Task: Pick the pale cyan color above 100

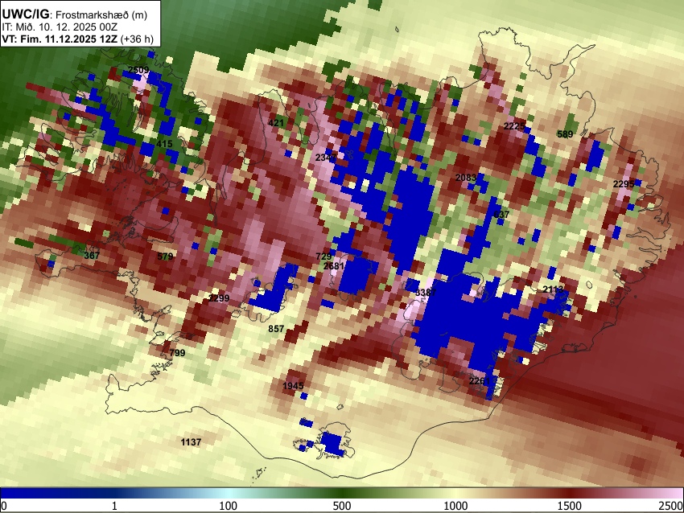Action: click(229, 493)
